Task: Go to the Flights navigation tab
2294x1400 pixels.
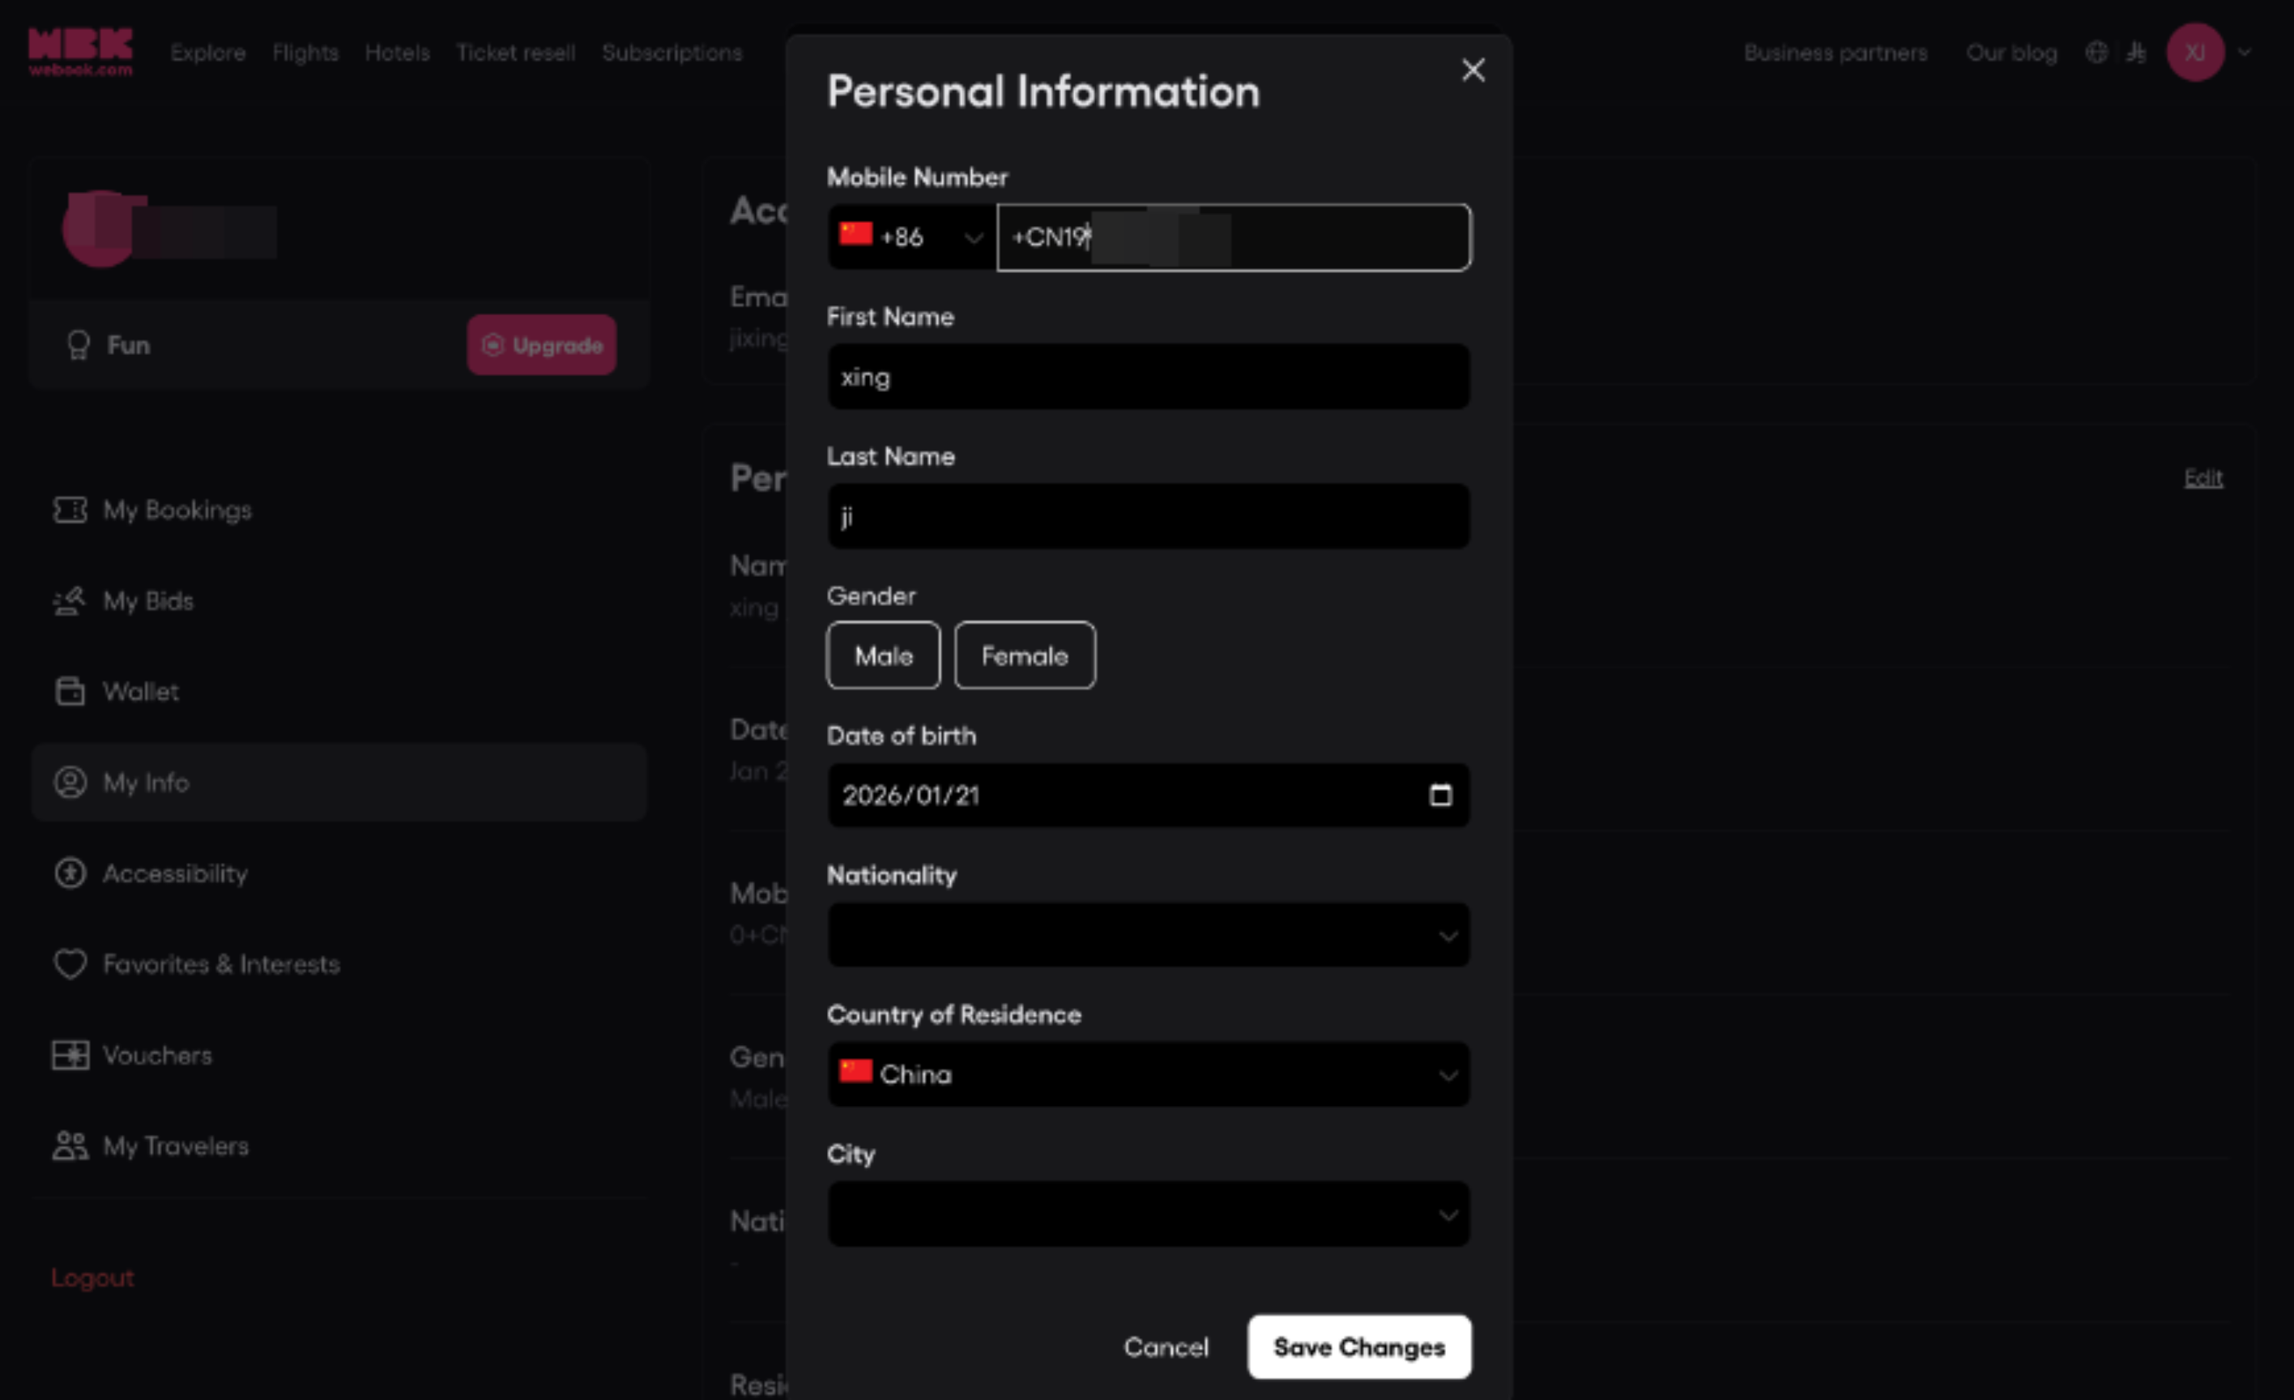Action: pyautogui.click(x=305, y=53)
